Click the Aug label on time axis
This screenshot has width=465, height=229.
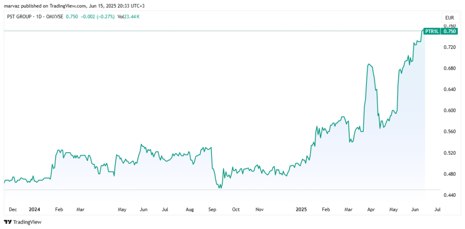tap(189, 210)
